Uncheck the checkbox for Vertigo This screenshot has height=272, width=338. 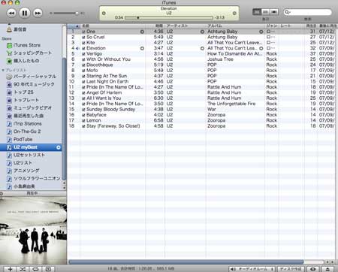coord(83,54)
